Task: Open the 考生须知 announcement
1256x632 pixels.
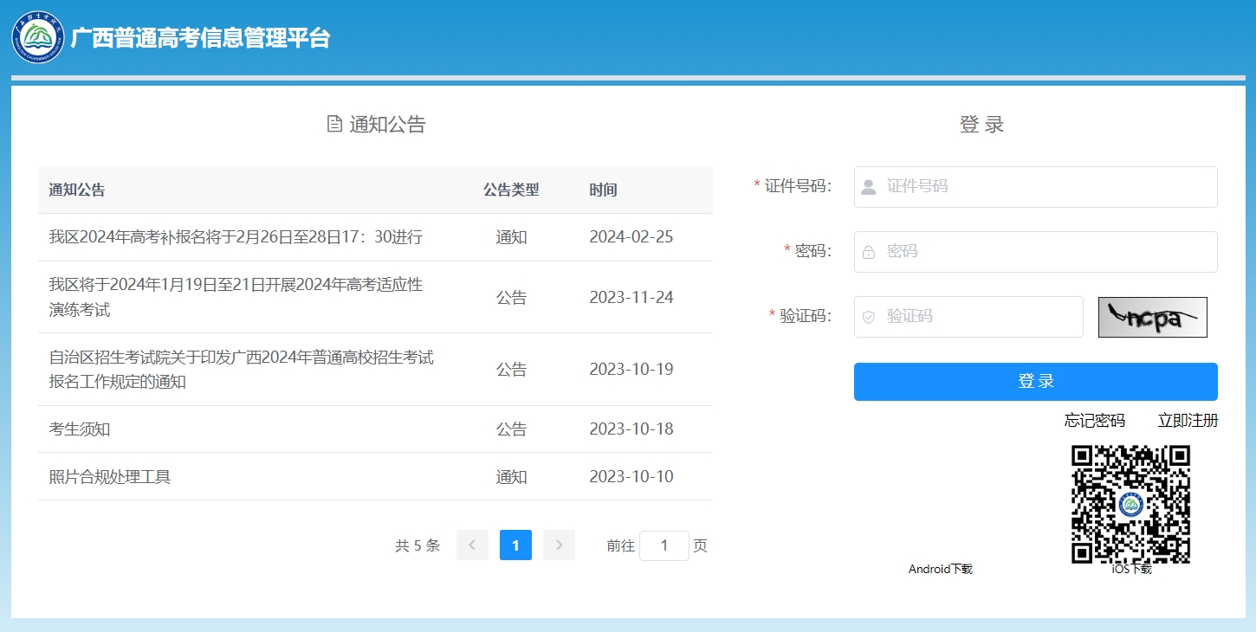Action: click(x=80, y=429)
